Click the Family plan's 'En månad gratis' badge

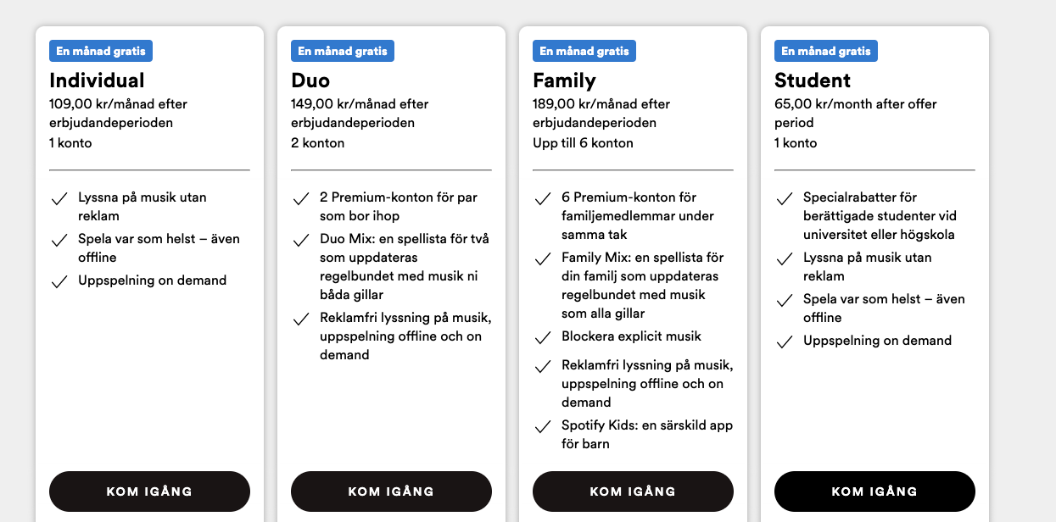[x=584, y=51]
